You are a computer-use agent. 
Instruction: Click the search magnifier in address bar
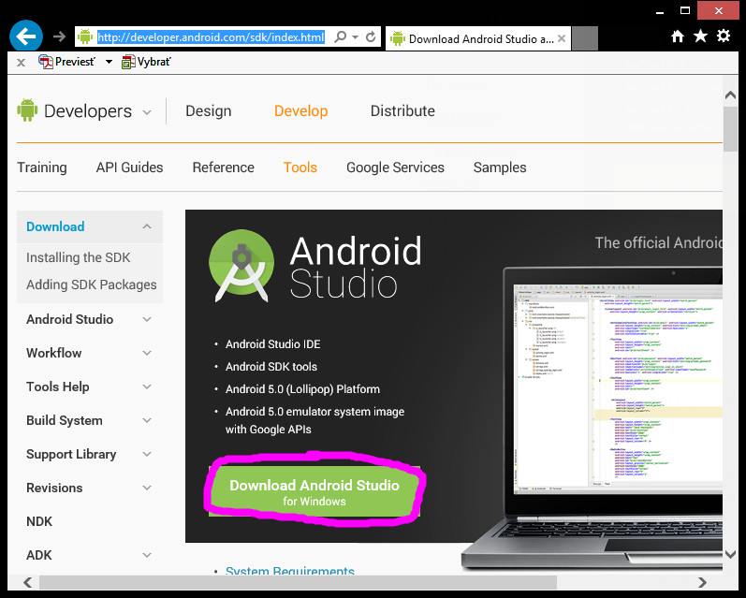click(340, 36)
